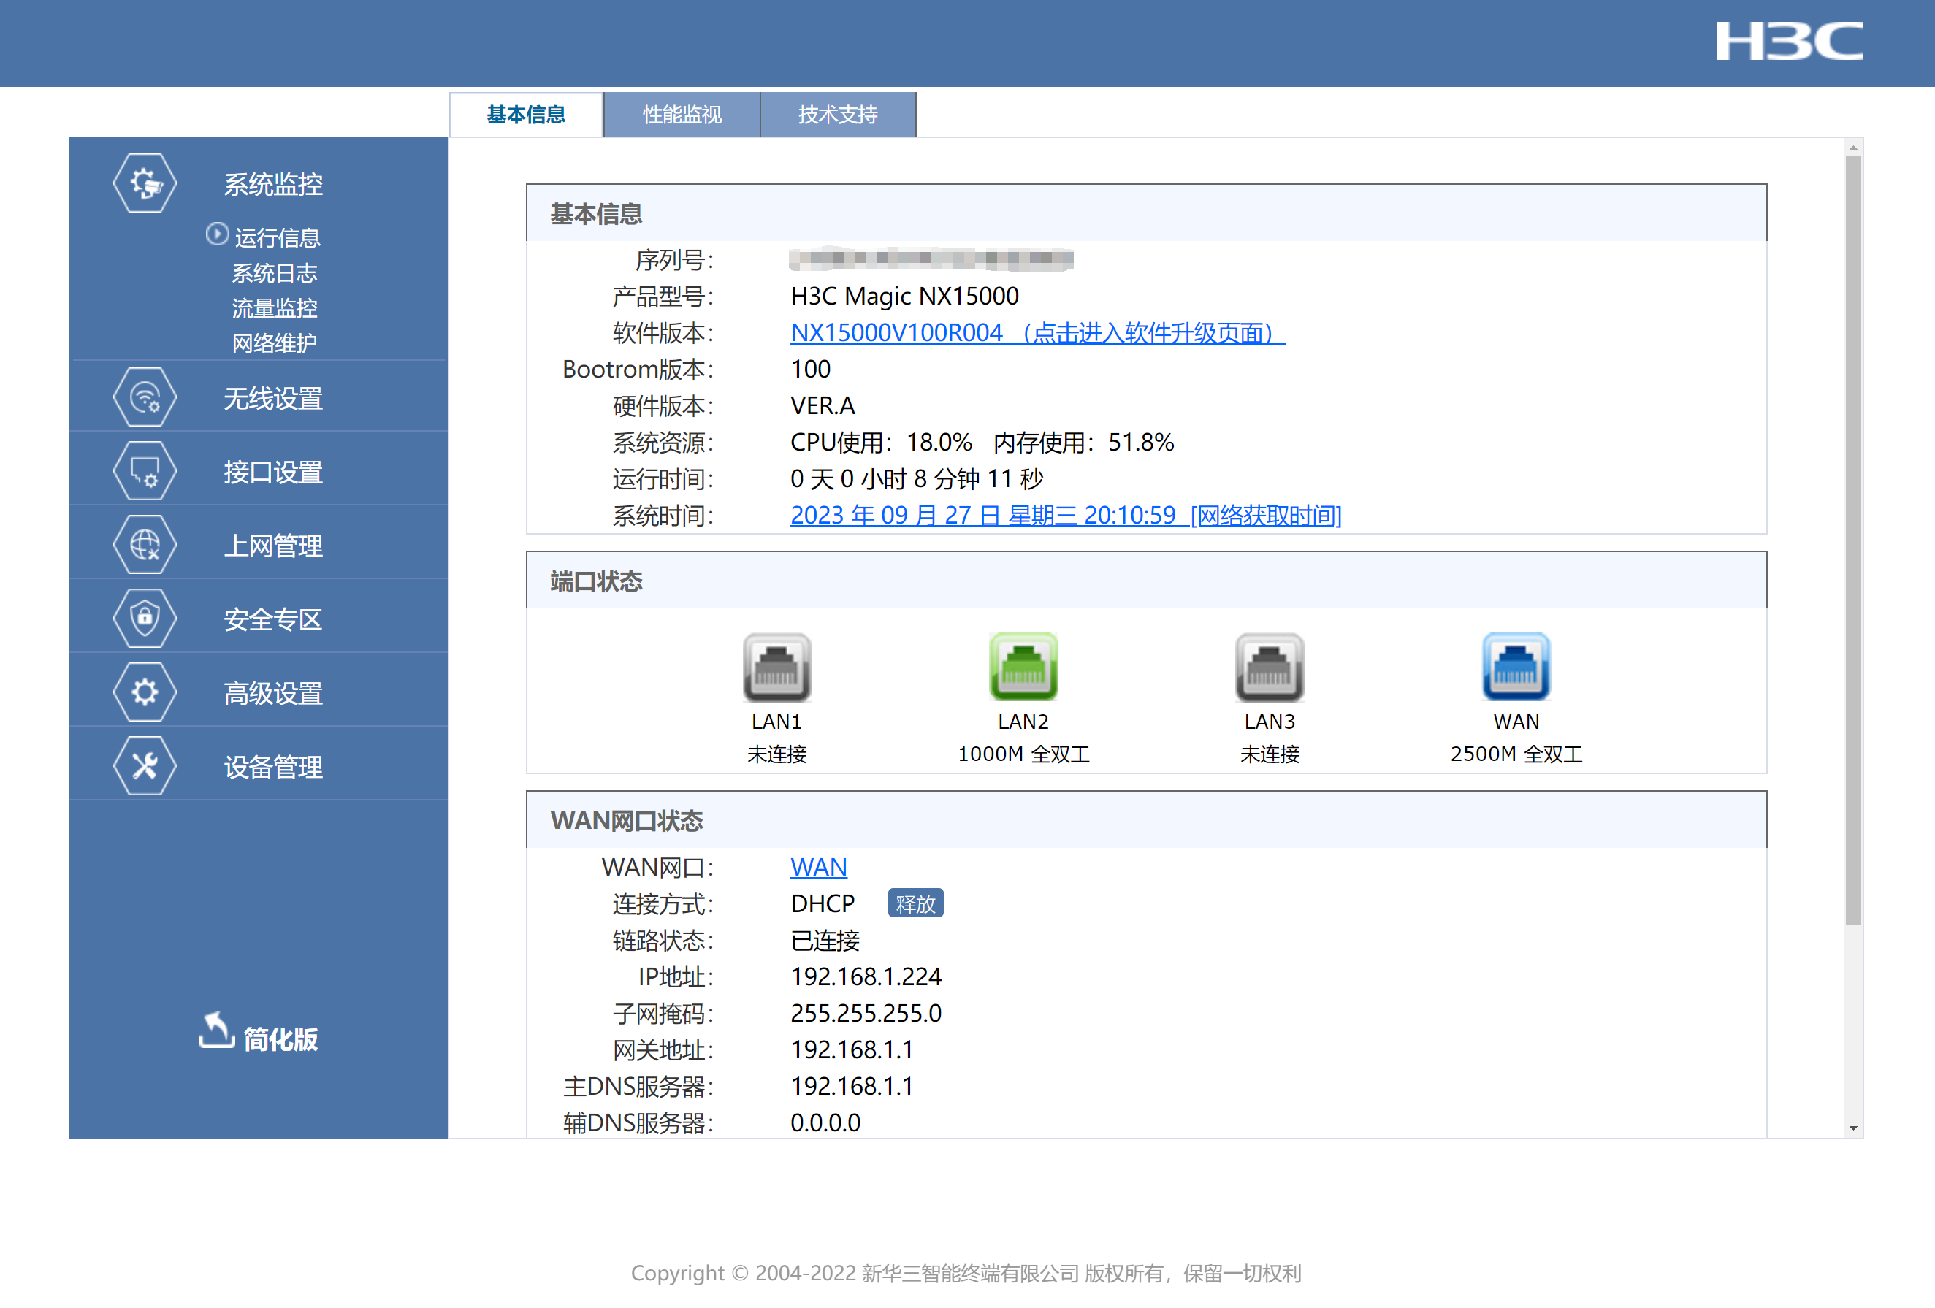Click the secondary DNS value 0.0.0.0
The width and height of the screenshot is (1935, 1308).
pos(825,1123)
